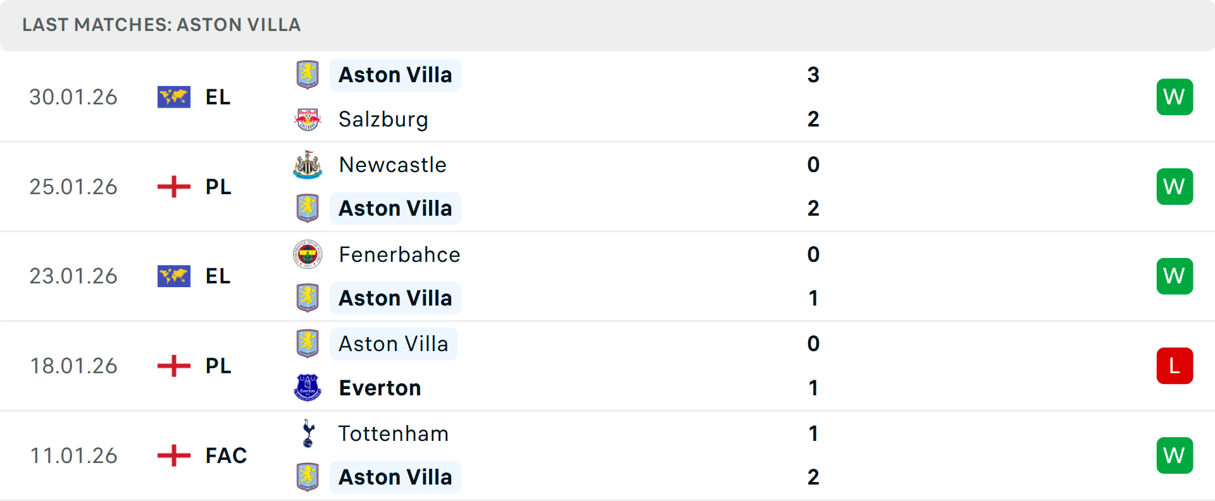
Task: Click the Fenerbahce club crest icon
Action: (x=308, y=254)
